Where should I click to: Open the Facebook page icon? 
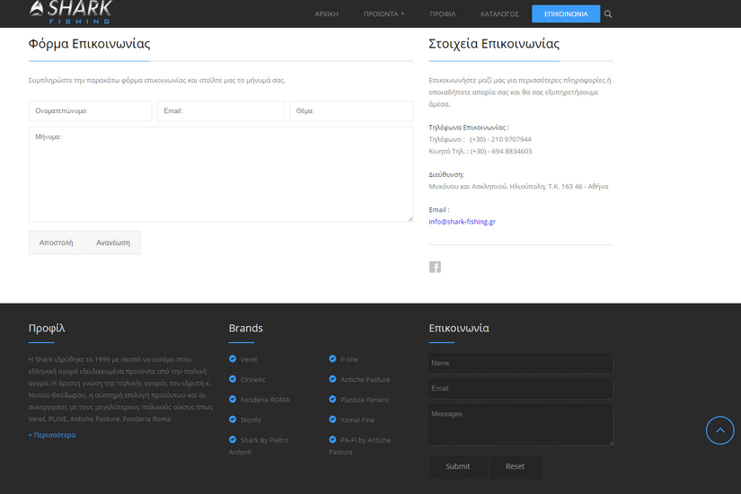pos(435,267)
